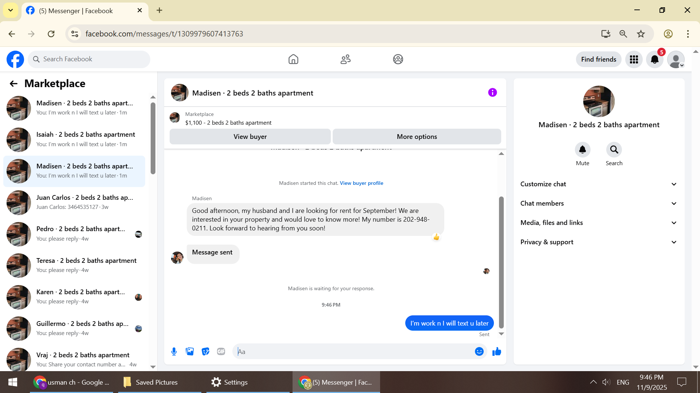Click the conversation list scrollbar thumb

(x=153, y=138)
